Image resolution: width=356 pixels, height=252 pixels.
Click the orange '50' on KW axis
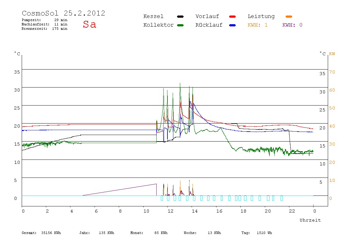pyautogui.click(x=332, y=108)
